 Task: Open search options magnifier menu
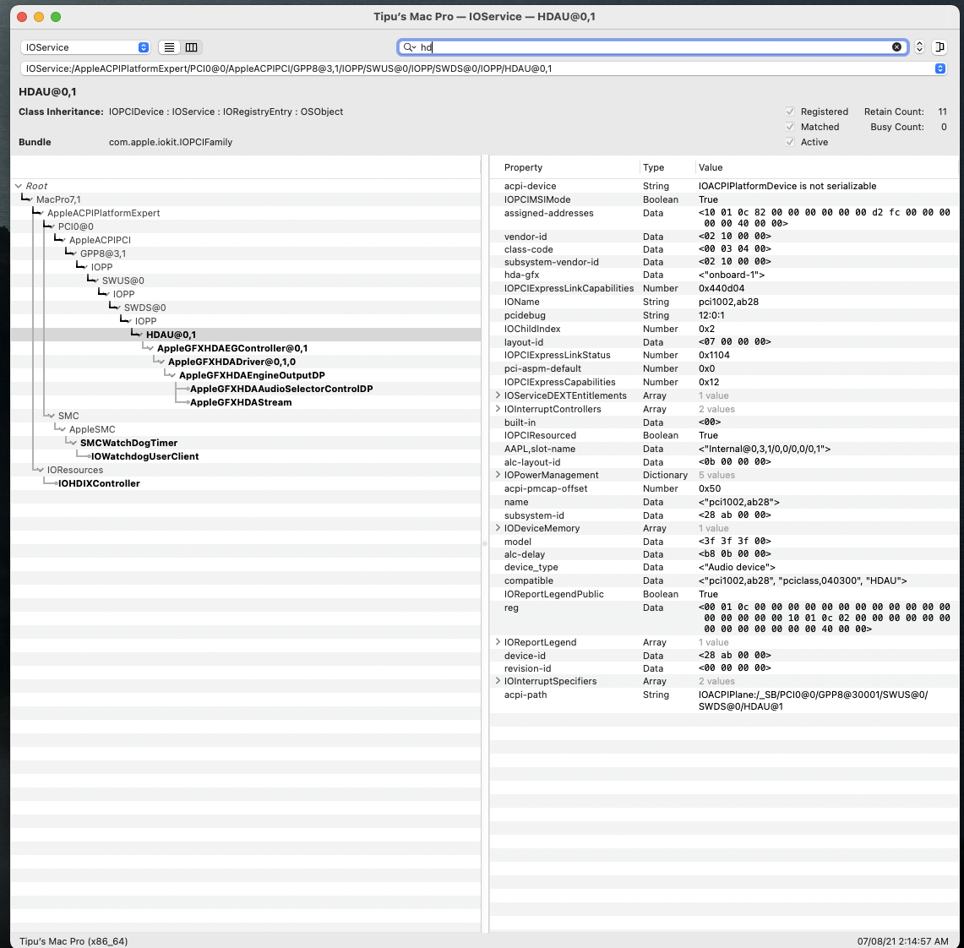pyautogui.click(x=410, y=47)
